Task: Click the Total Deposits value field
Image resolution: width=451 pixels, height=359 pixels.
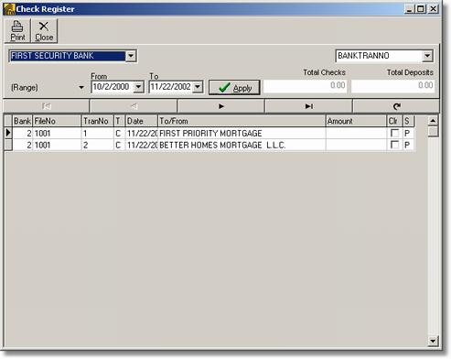Action: (x=392, y=86)
